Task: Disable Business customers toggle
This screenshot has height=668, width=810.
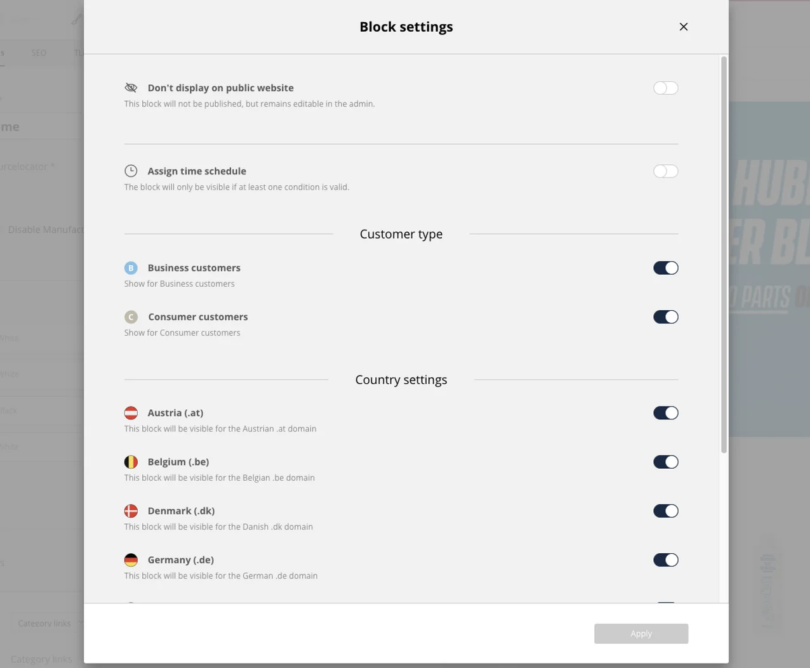Action: point(665,268)
